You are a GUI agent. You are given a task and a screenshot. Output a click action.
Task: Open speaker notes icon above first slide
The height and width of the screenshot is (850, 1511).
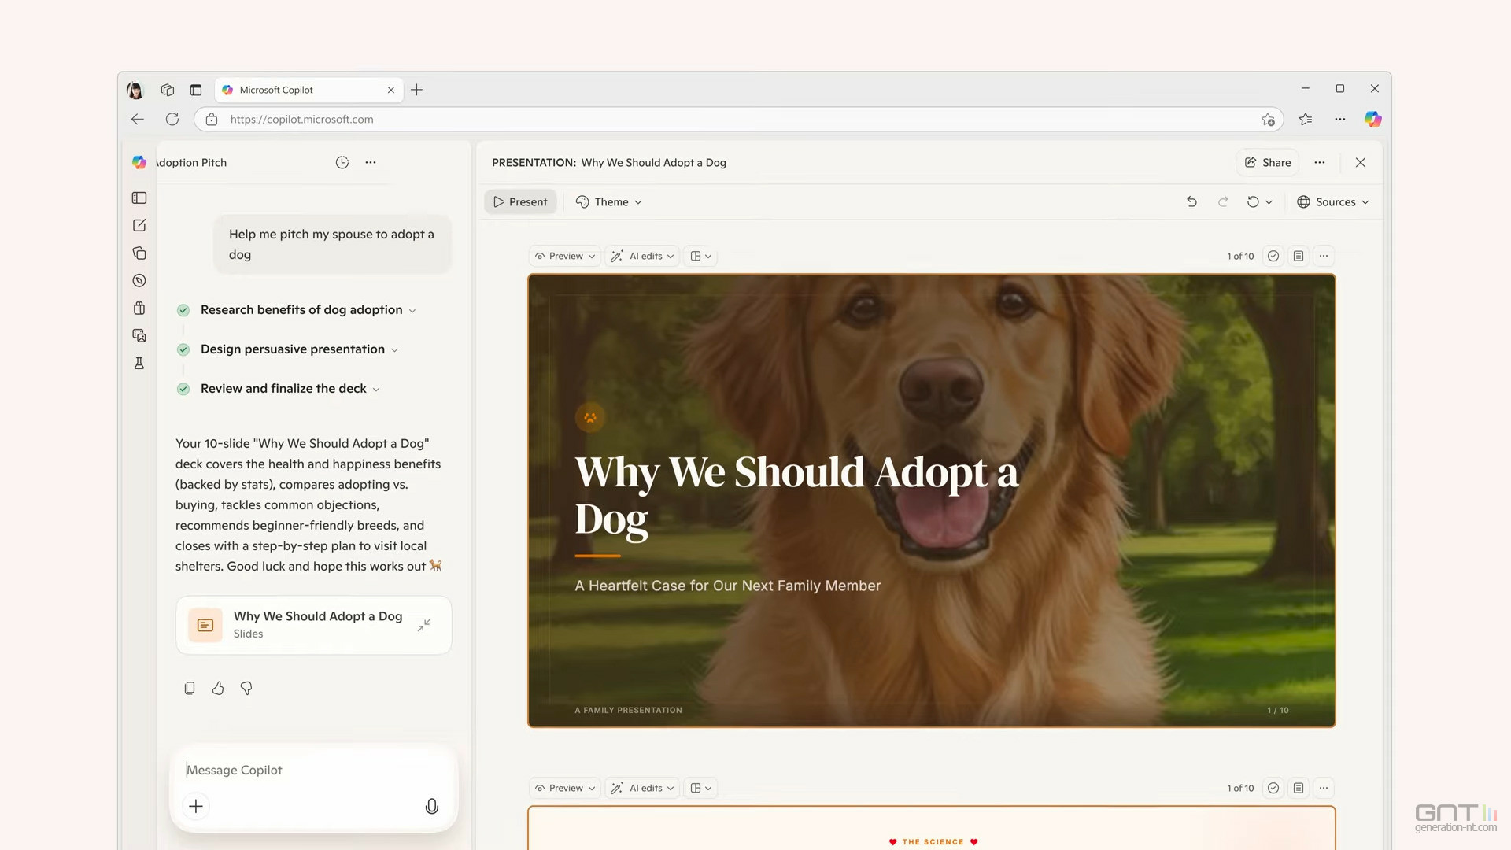[1299, 256]
